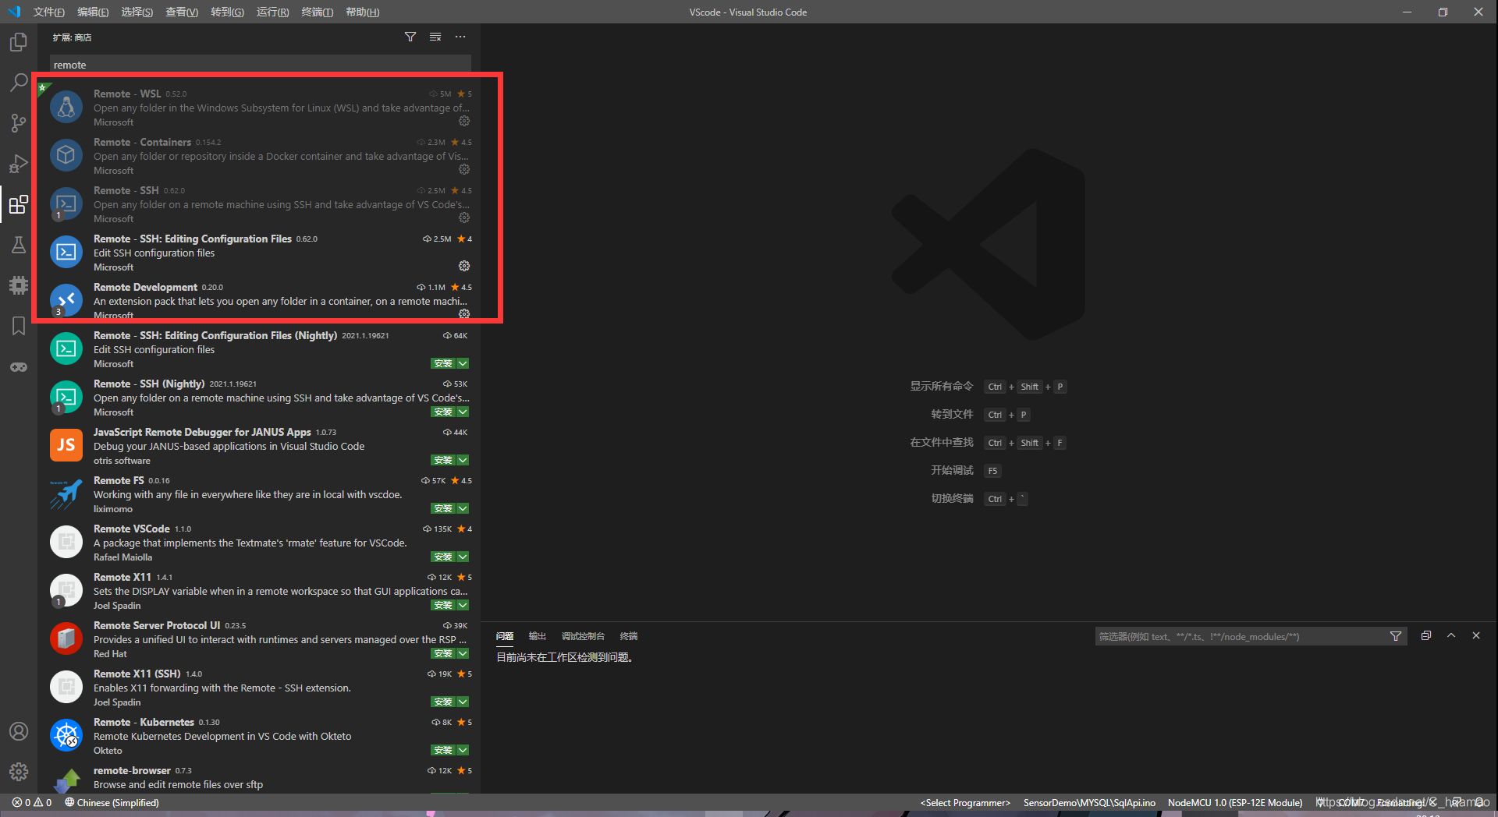Expand install dropdown for Remote - Kubernetes
Viewport: 1498px width, 817px height.
coord(463,750)
